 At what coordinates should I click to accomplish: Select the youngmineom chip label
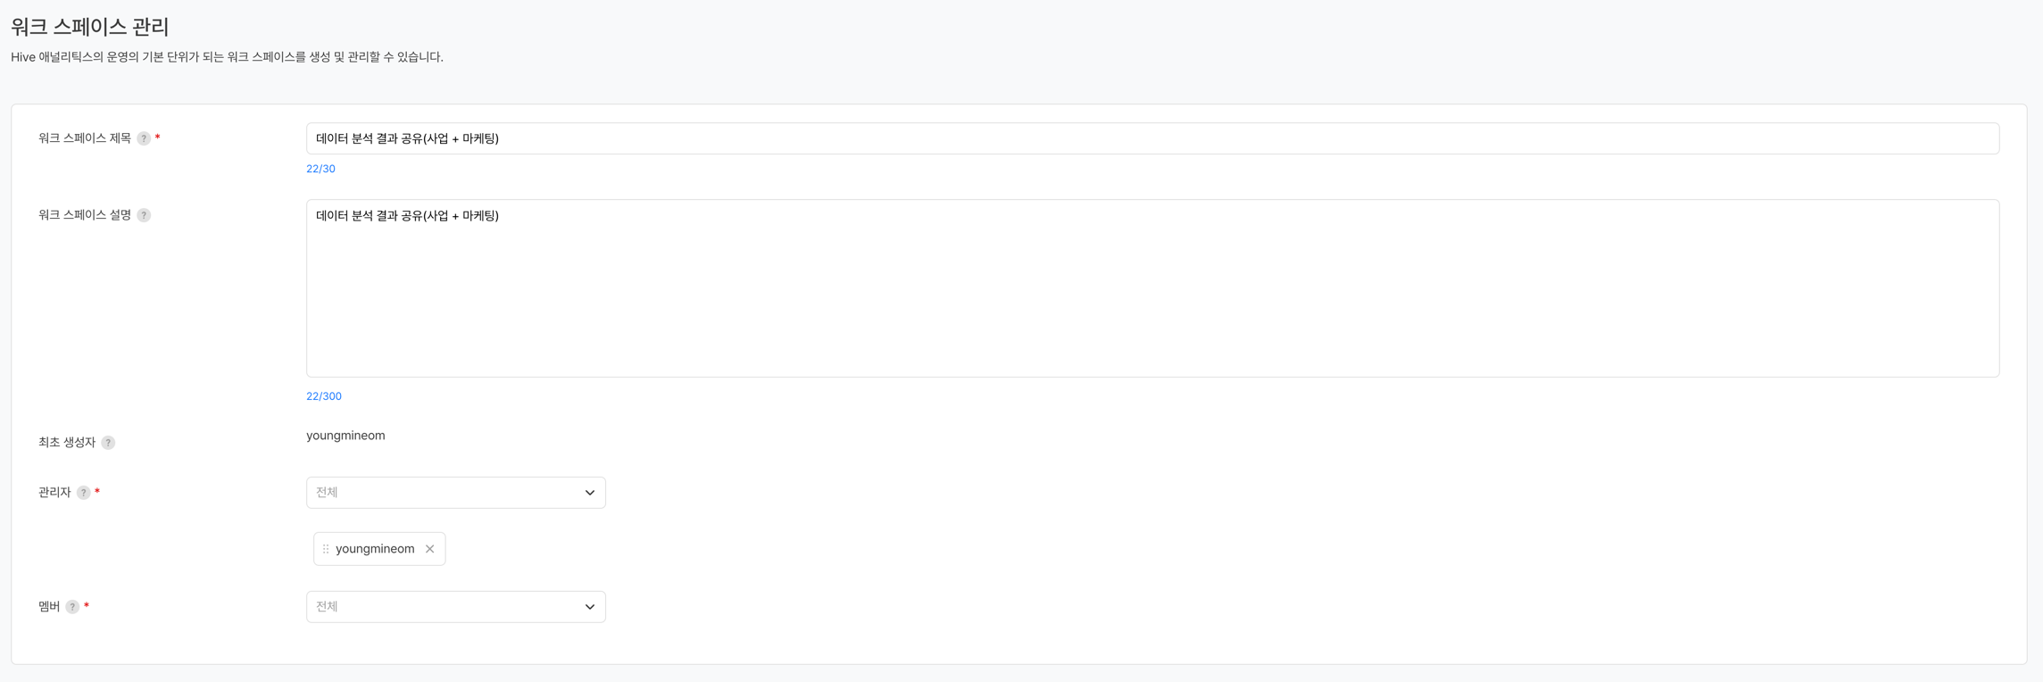pyautogui.click(x=375, y=549)
